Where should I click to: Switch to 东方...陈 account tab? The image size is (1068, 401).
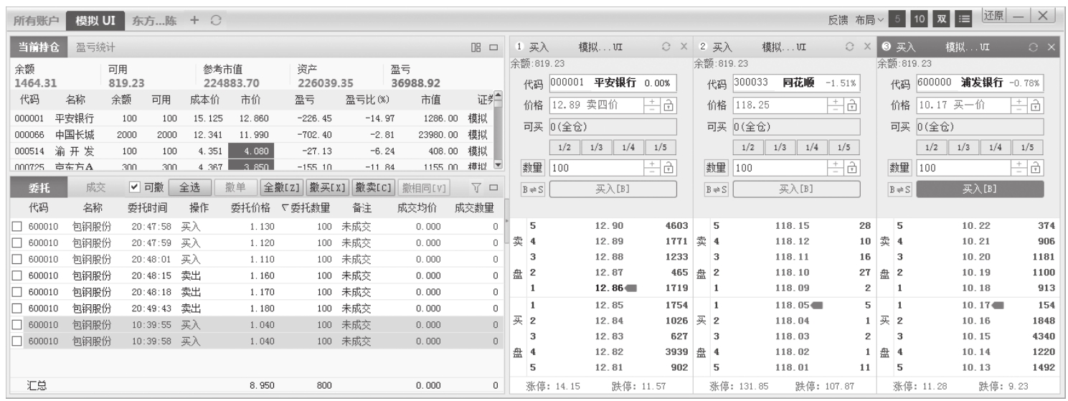[x=155, y=19]
